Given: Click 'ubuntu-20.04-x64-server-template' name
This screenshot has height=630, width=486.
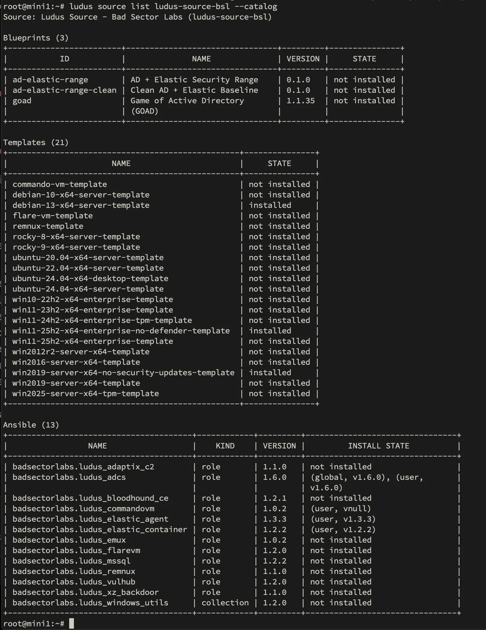Looking at the screenshot, I should 88,258.
